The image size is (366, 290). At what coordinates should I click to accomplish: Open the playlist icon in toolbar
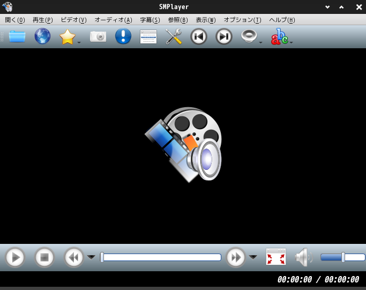tap(148, 36)
